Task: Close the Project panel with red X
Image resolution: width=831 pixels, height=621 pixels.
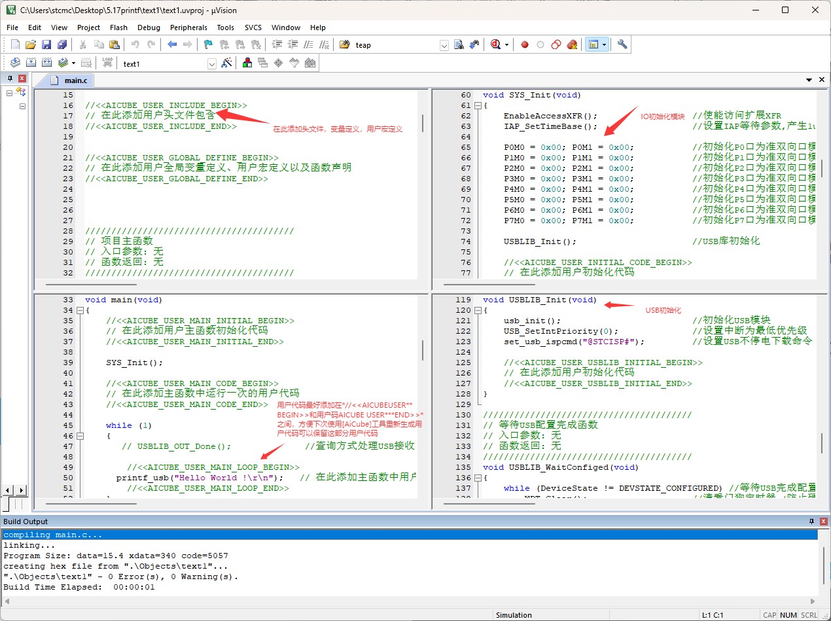Action: 22,78
